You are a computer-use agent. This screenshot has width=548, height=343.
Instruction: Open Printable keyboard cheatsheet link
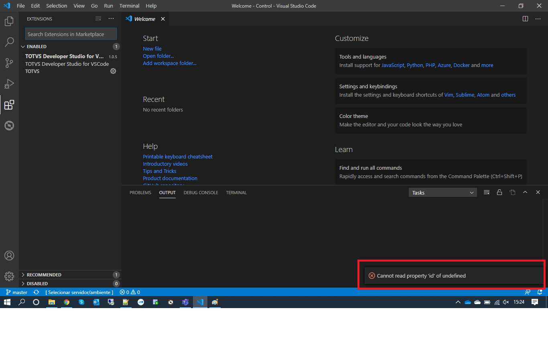point(178,156)
